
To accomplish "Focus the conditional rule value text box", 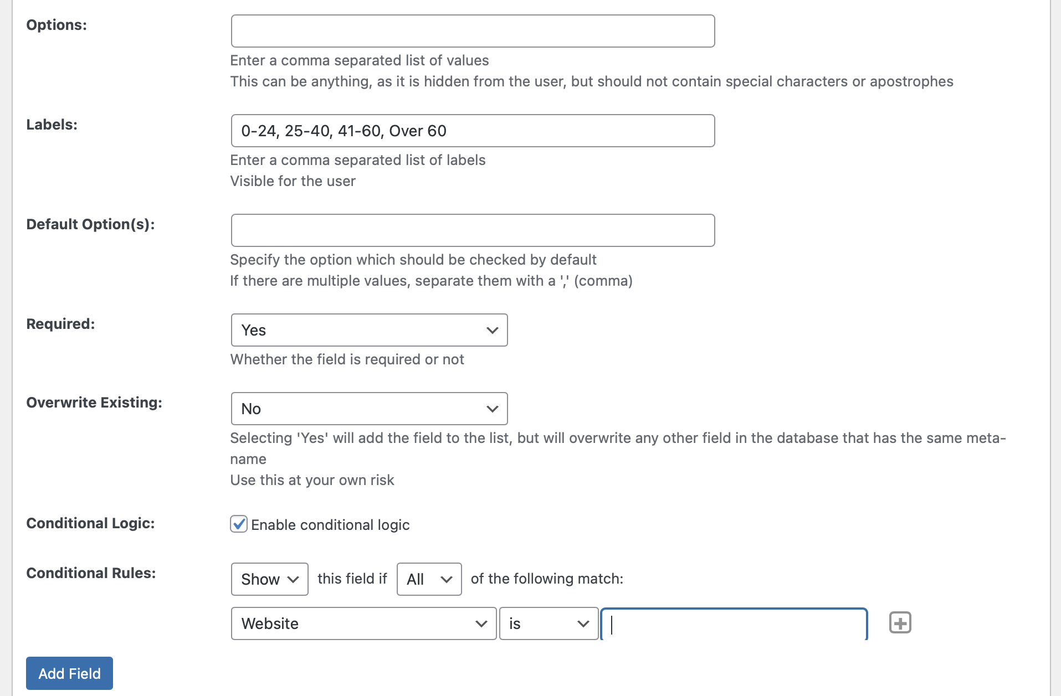I will tap(734, 625).
